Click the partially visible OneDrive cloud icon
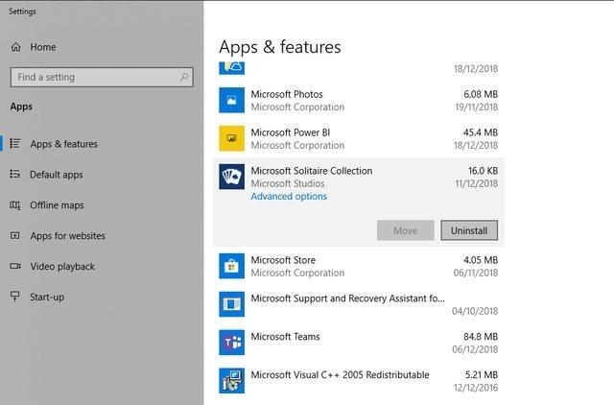The height and width of the screenshot is (405, 614). 232,68
